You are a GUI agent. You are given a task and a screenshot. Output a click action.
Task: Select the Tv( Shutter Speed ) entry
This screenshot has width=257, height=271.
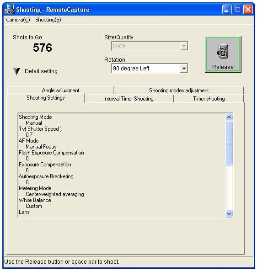click(x=40, y=129)
